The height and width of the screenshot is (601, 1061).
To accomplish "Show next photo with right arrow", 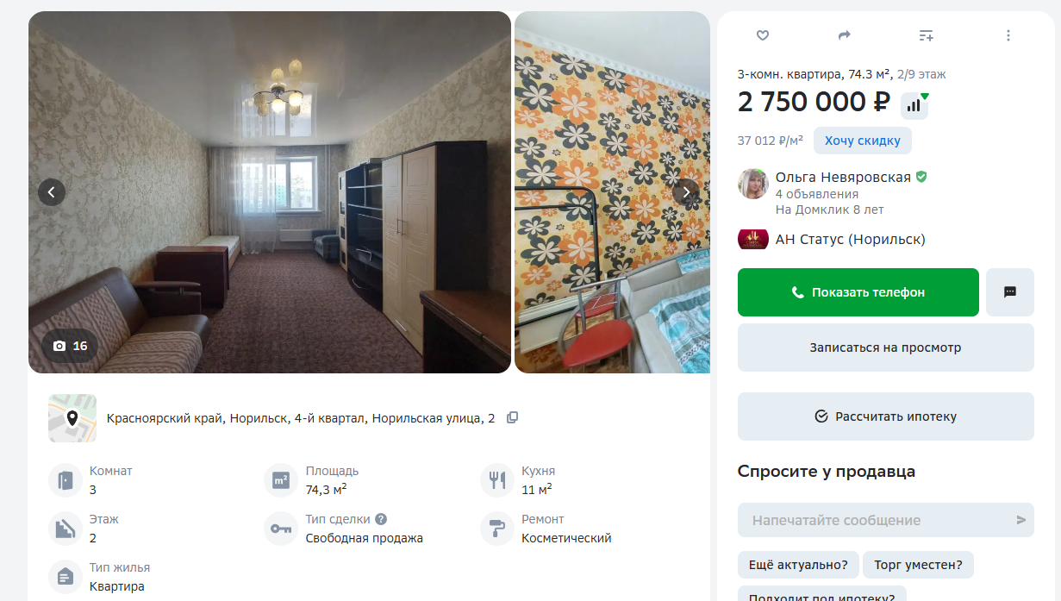I will (686, 192).
